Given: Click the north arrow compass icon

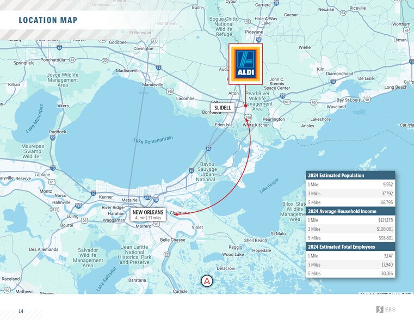Looking at the screenshot, I should (207, 281).
